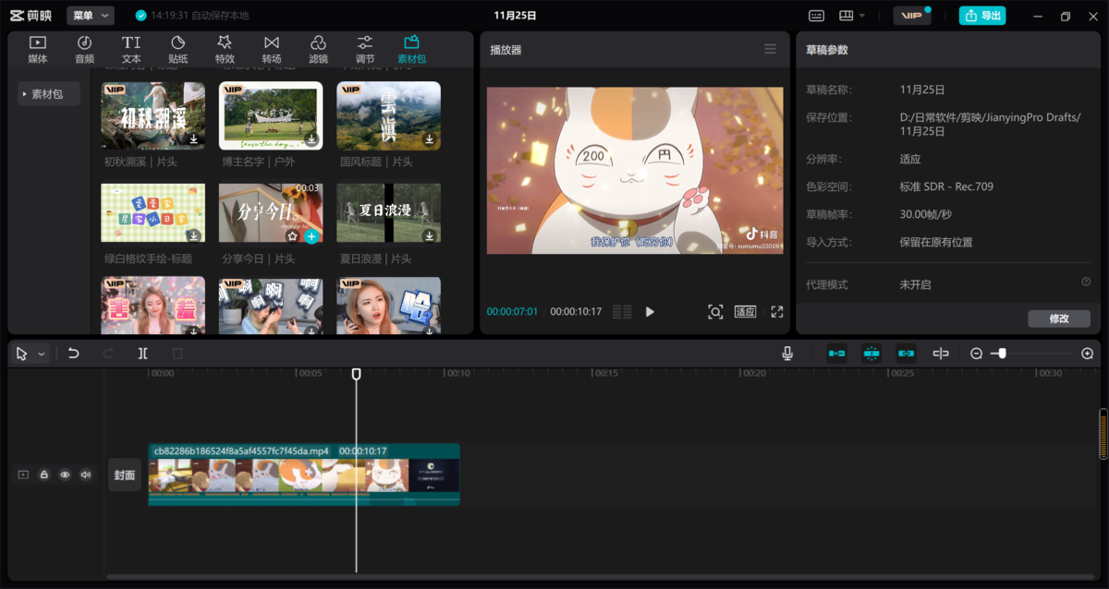Toggle the track lock icon

tap(43, 475)
